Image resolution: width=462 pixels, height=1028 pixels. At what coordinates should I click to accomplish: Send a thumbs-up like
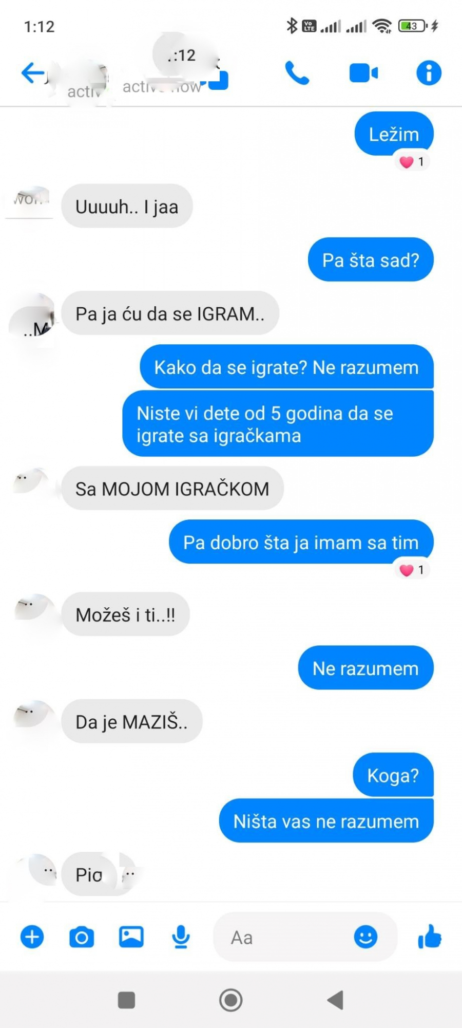click(430, 936)
